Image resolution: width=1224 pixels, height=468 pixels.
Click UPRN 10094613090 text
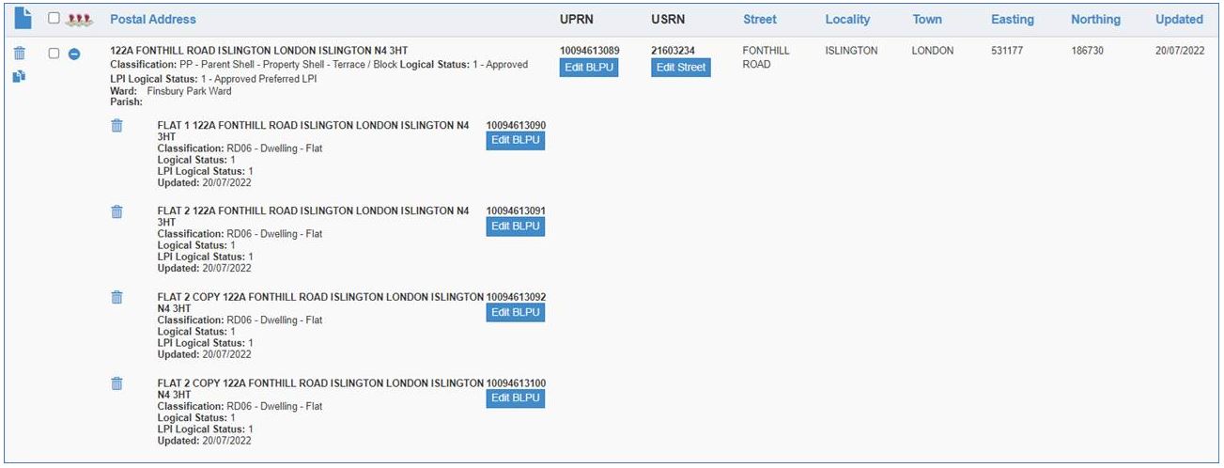pyautogui.click(x=516, y=124)
